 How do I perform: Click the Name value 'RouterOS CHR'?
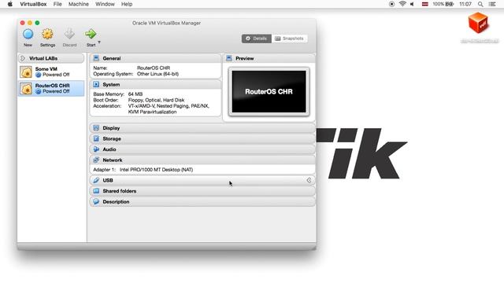pos(154,68)
